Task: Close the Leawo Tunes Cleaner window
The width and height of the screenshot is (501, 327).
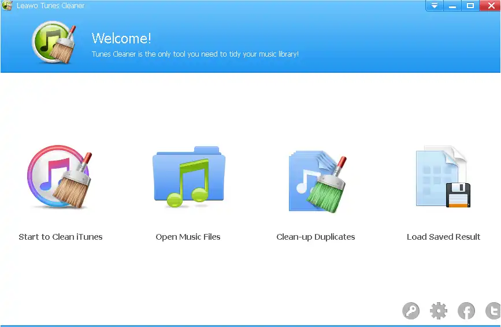Action: click(x=490, y=6)
